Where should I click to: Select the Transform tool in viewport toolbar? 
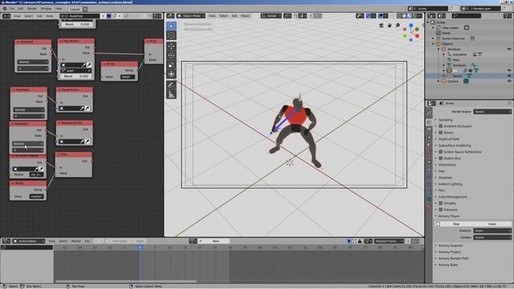tap(171, 75)
